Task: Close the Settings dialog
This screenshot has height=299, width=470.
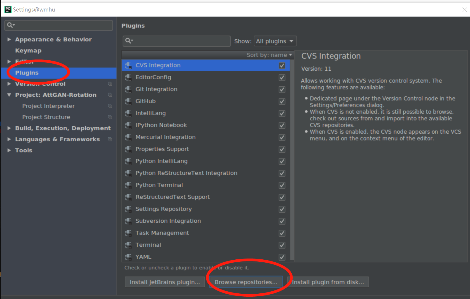Action: 464,10
